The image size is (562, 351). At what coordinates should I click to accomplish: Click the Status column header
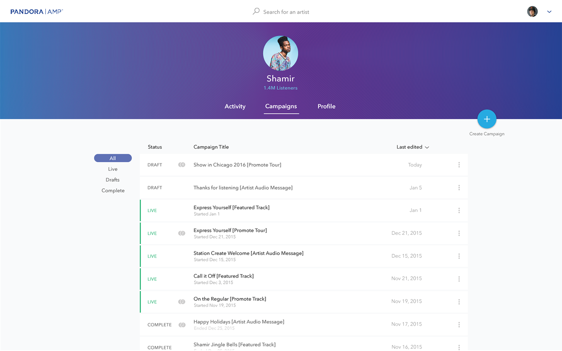point(155,147)
